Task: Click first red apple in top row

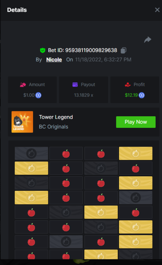Action: point(66,153)
